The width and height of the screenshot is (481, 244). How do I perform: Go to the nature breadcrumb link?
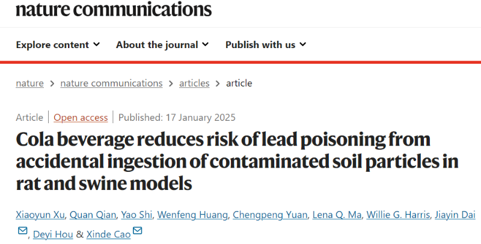point(29,83)
